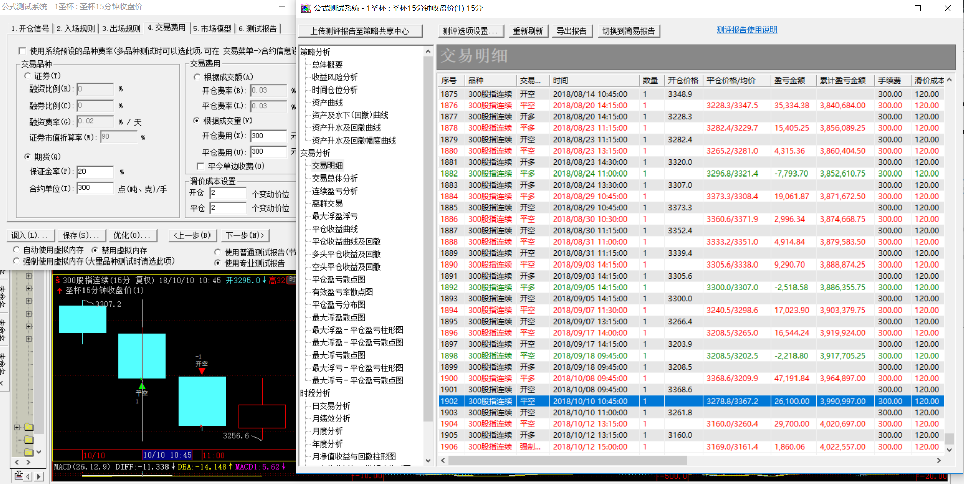Enable 平今单边收费(O) checkbox
The height and width of the screenshot is (484, 964).
tap(200, 166)
